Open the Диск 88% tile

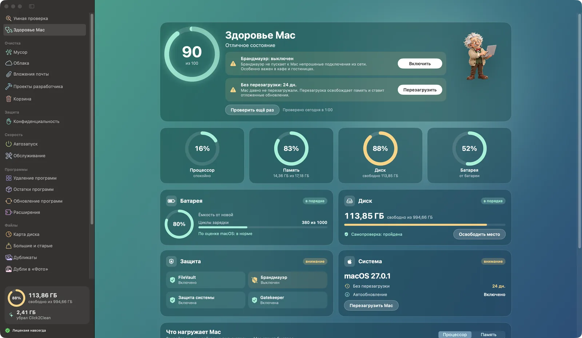tap(380, 155)
